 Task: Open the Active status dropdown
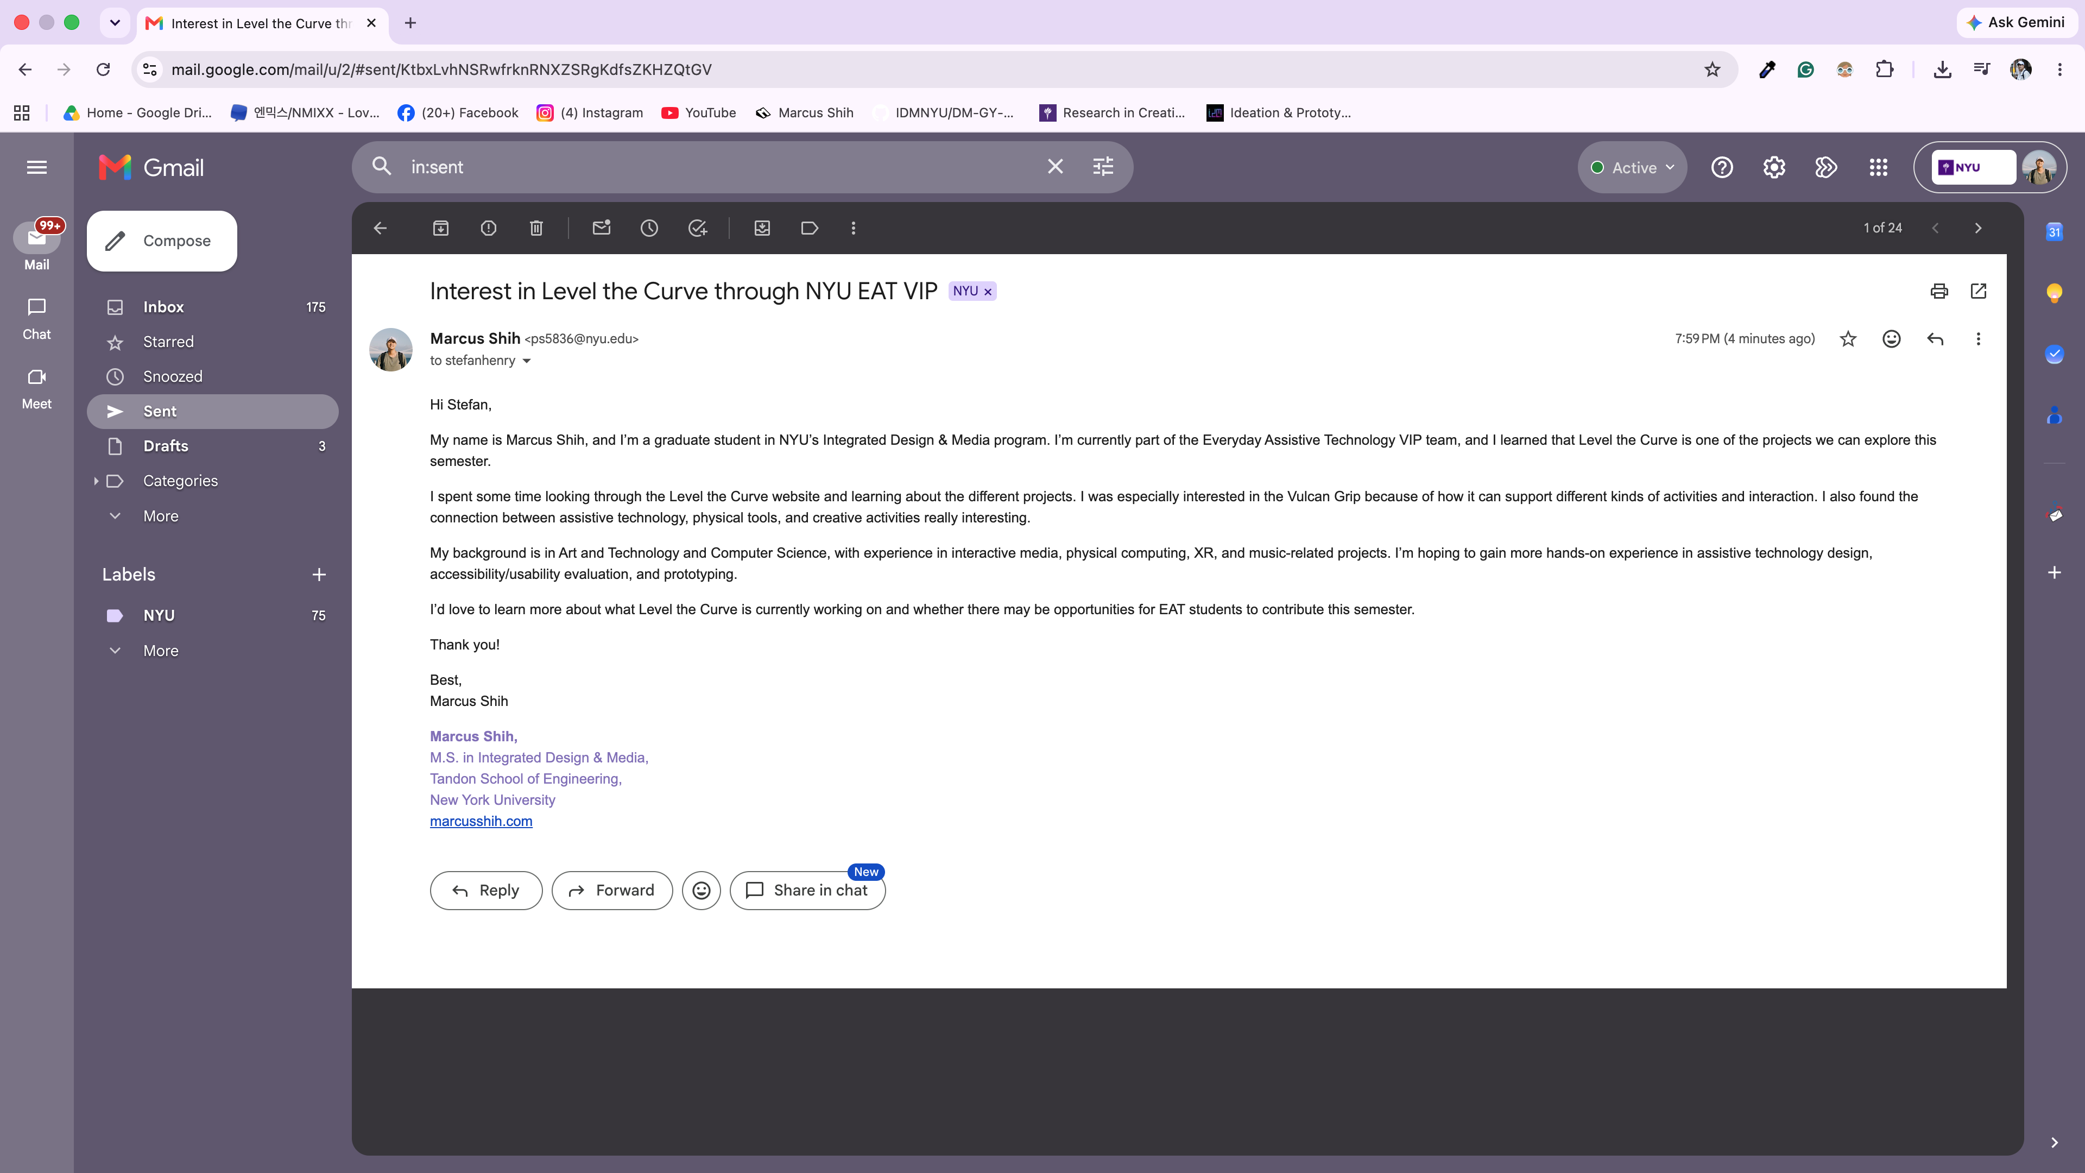coord(1632,168)
